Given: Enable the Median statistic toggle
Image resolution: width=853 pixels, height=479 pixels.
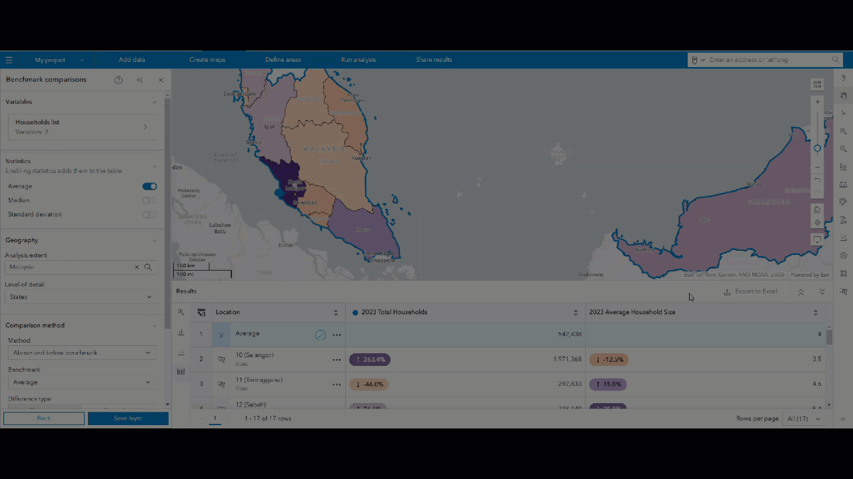Looking at the screenshot, I should click(x=149, y=200).
